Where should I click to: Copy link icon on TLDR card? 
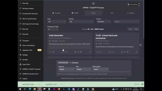click(137, 52)
